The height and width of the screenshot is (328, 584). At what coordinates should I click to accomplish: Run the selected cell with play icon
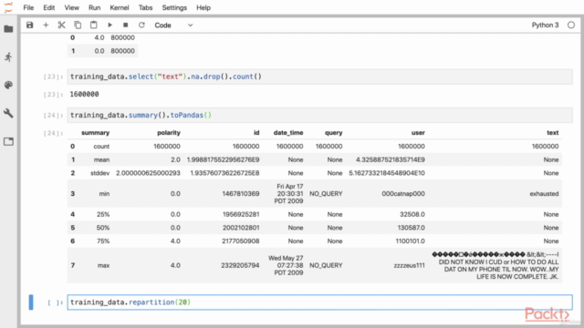pos(109,25)
